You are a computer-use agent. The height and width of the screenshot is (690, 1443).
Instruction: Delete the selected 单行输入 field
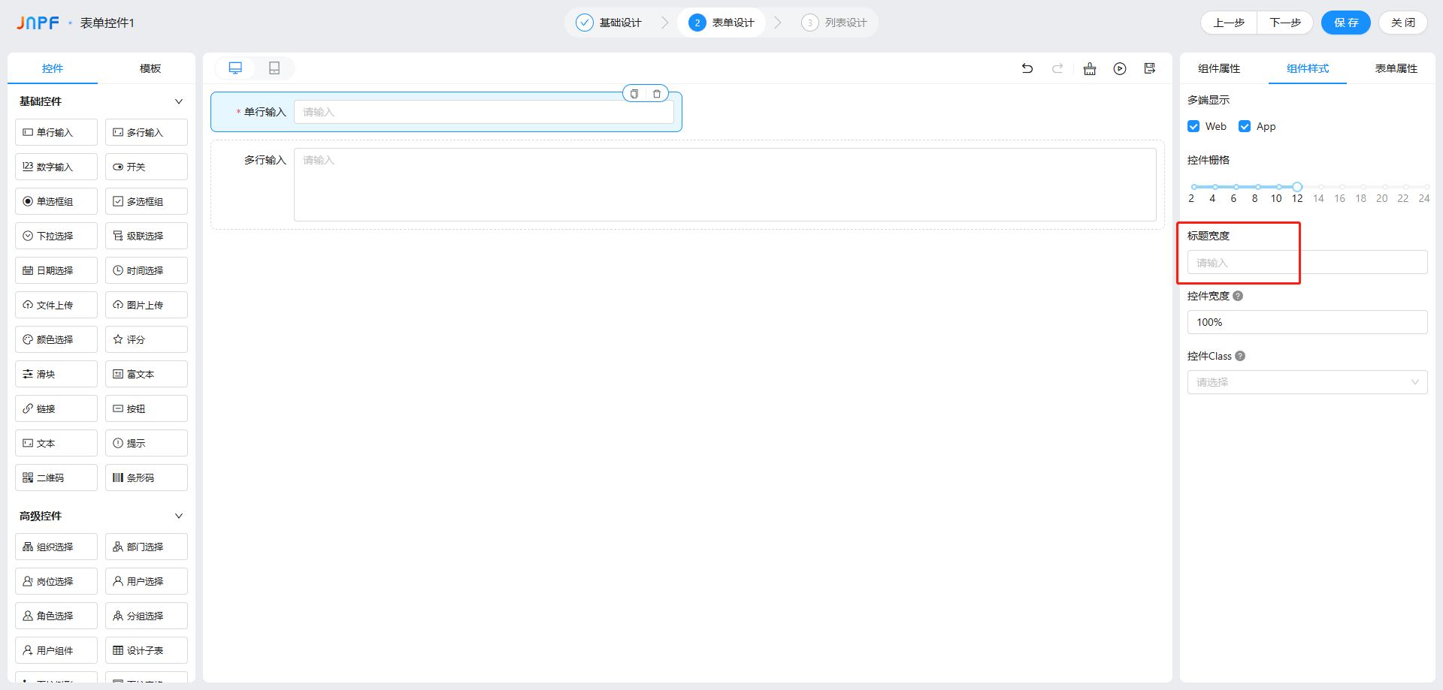coord(657,94)
